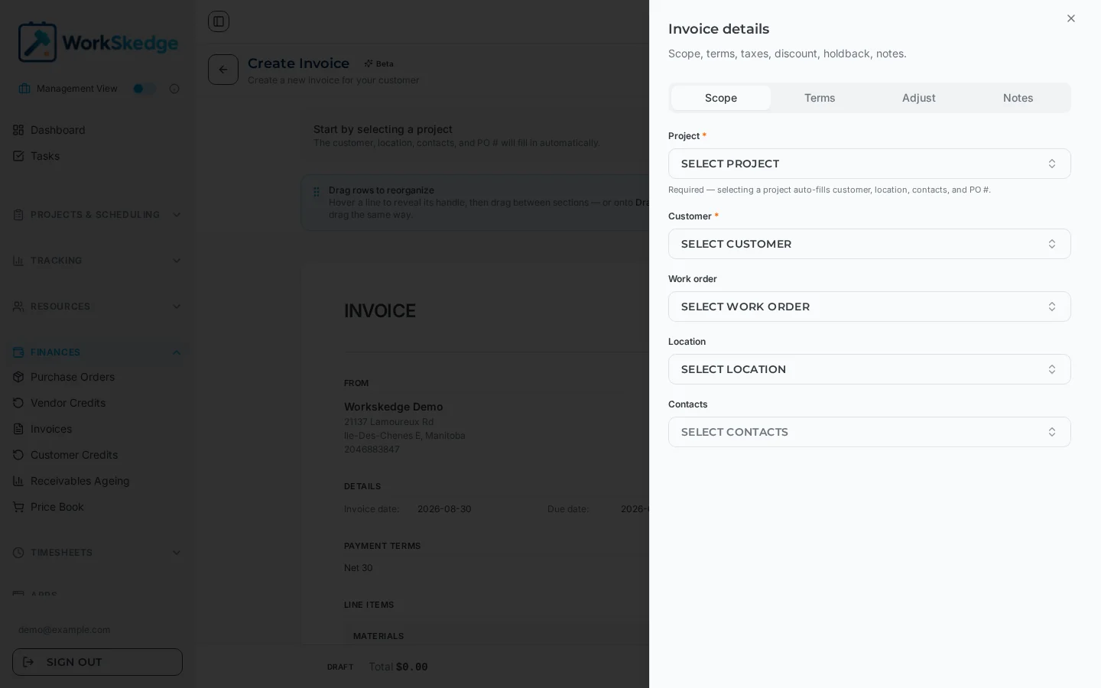
Task: Click the DRAFT status label
Action: (x=340, y=667)
